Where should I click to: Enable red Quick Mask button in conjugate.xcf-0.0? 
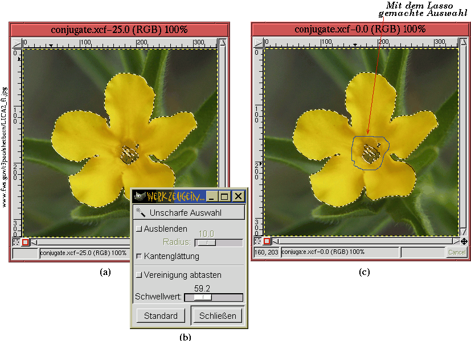(x=267, y=241)
